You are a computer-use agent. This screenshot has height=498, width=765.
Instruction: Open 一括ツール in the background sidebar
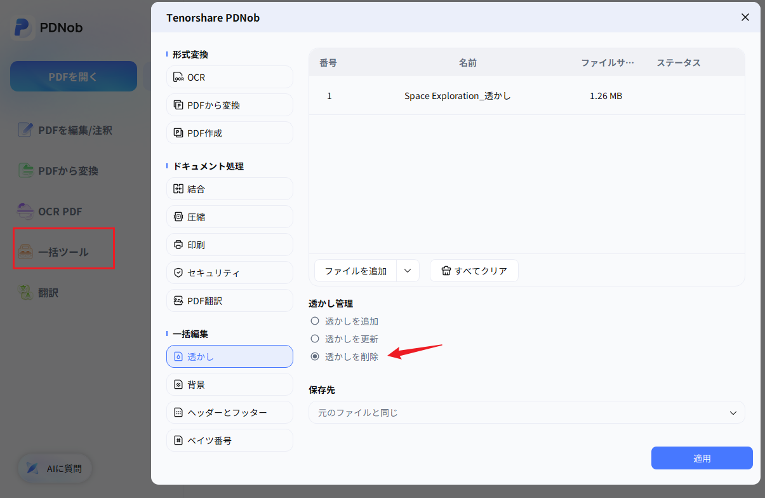point(63,252)
